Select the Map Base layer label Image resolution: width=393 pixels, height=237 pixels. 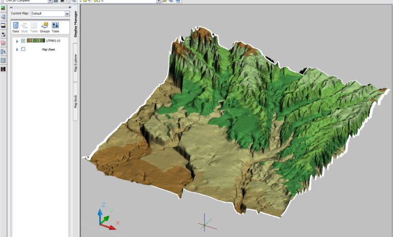click(48, 49)
